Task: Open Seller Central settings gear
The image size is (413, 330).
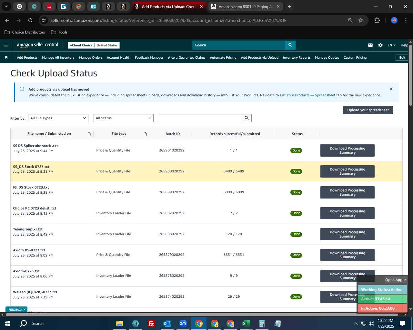Action: pos(380,45)
